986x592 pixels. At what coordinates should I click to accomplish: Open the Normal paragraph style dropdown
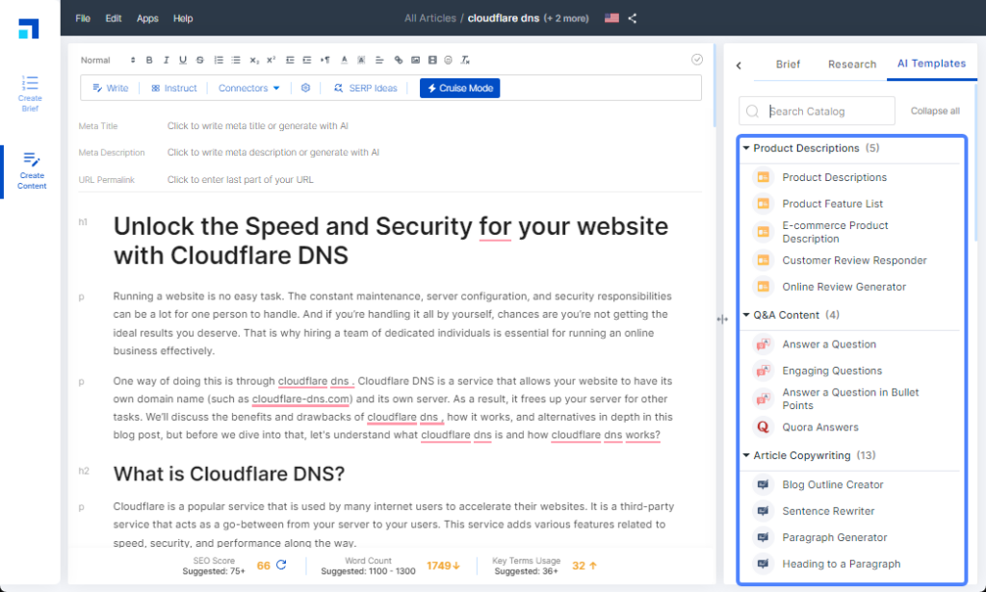tap(108, 61)
